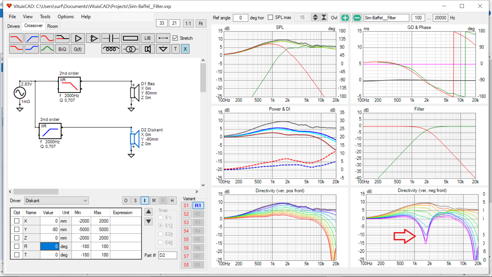Select the all-pass red S-curve tool
492x277 pixels.
click(47, 38)
